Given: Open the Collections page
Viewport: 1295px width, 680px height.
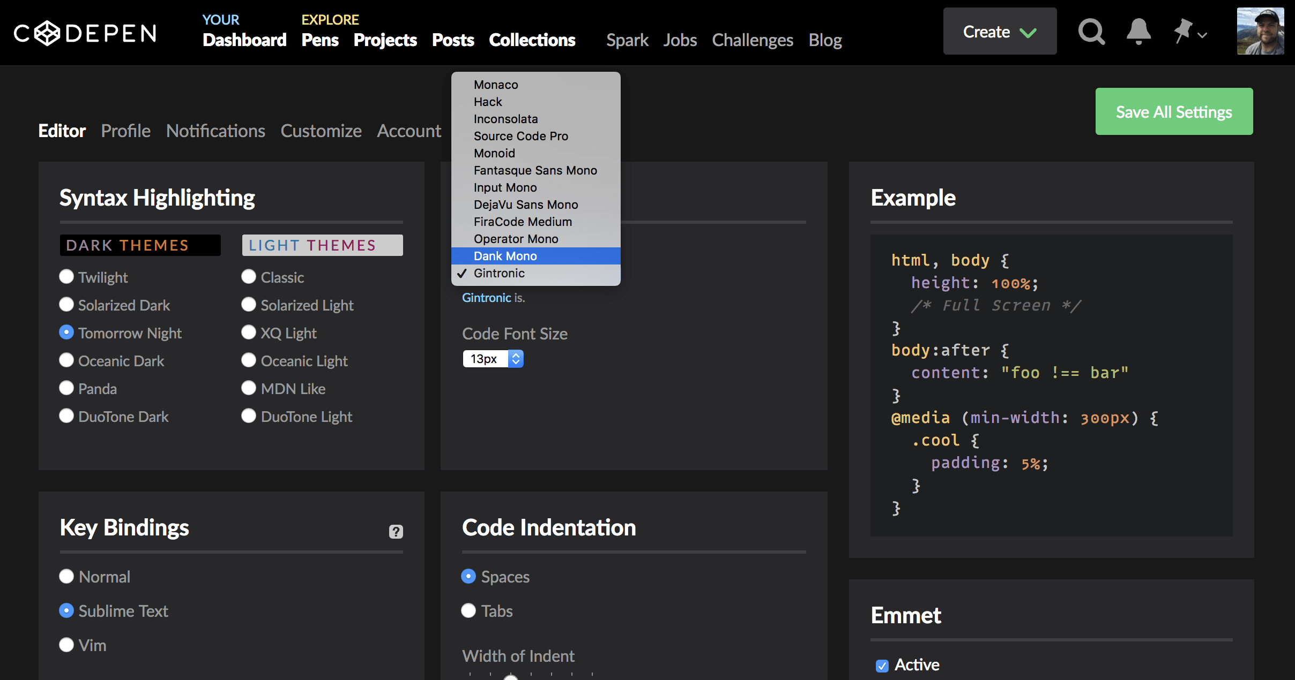Looking at the screenshot, I should [532, 40].
